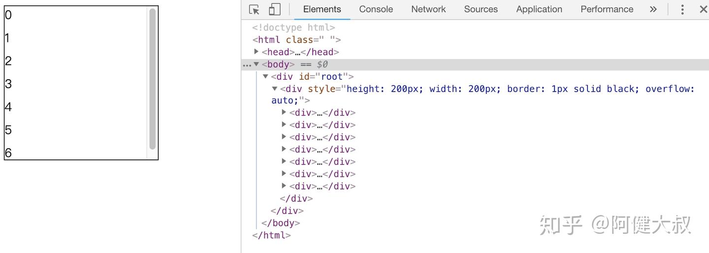Select the Elements tab
Viewport: 709px width, 253px height.
(322, 9)
